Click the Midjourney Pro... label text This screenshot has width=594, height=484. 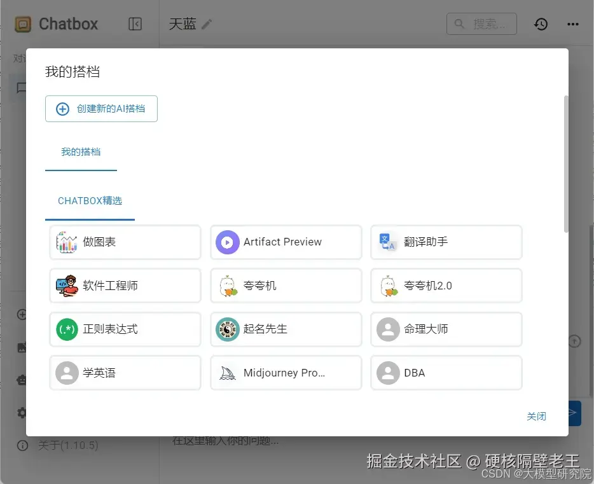point(284,373)
